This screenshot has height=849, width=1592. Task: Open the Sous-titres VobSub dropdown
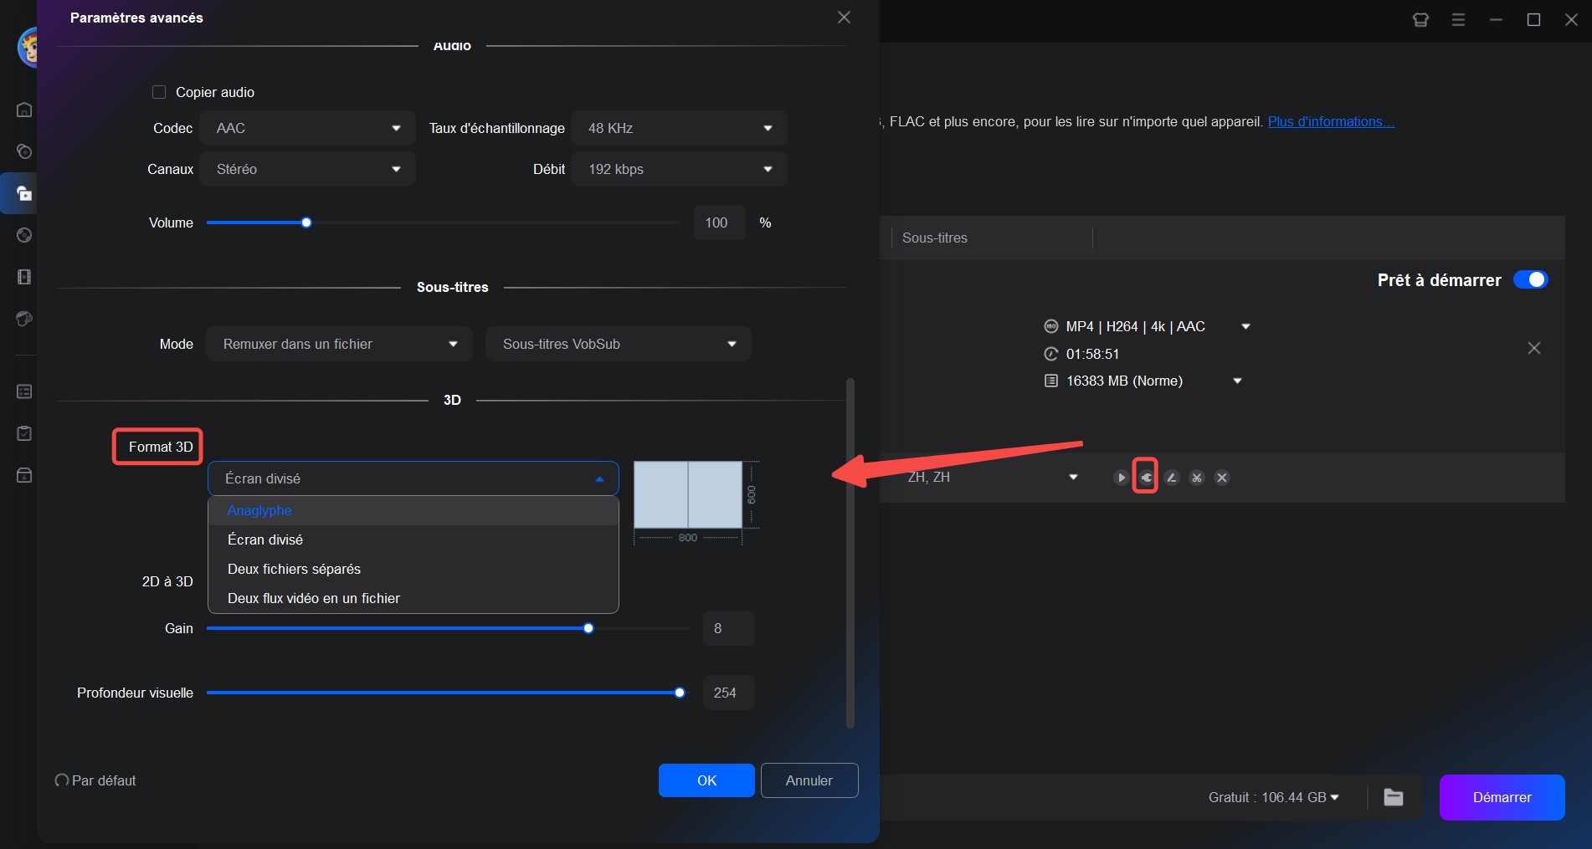(x=619, y=344)
